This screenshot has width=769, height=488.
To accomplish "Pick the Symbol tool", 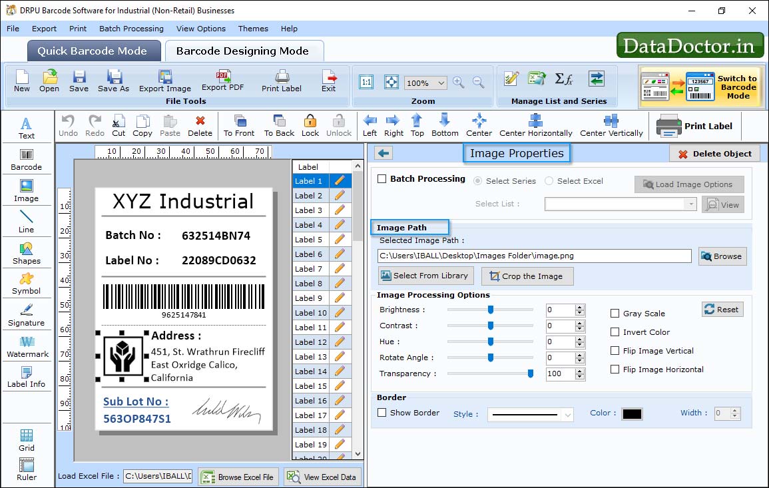I will (x=27, y=284).
